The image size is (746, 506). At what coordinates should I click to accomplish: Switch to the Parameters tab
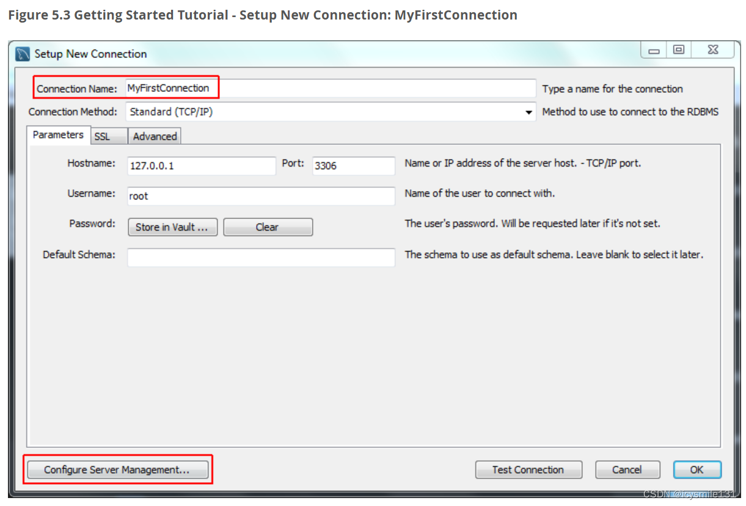58,135
